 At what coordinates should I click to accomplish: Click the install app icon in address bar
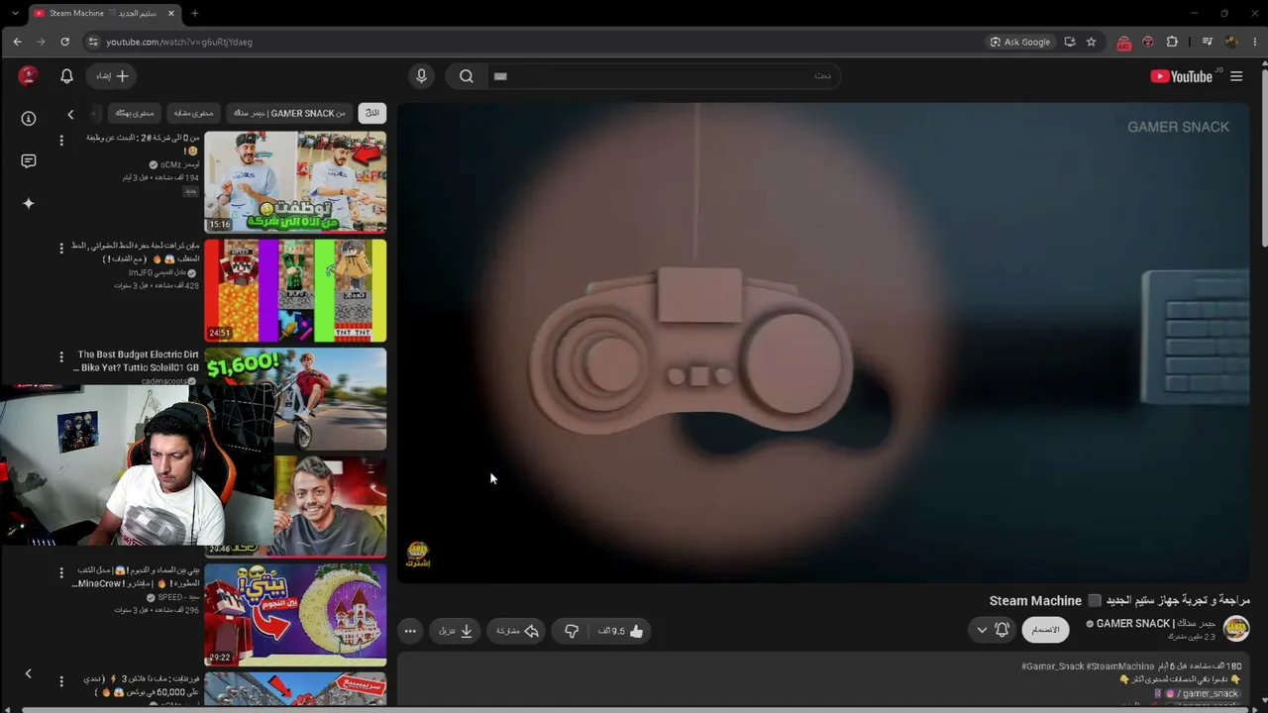coord(1070,42)
